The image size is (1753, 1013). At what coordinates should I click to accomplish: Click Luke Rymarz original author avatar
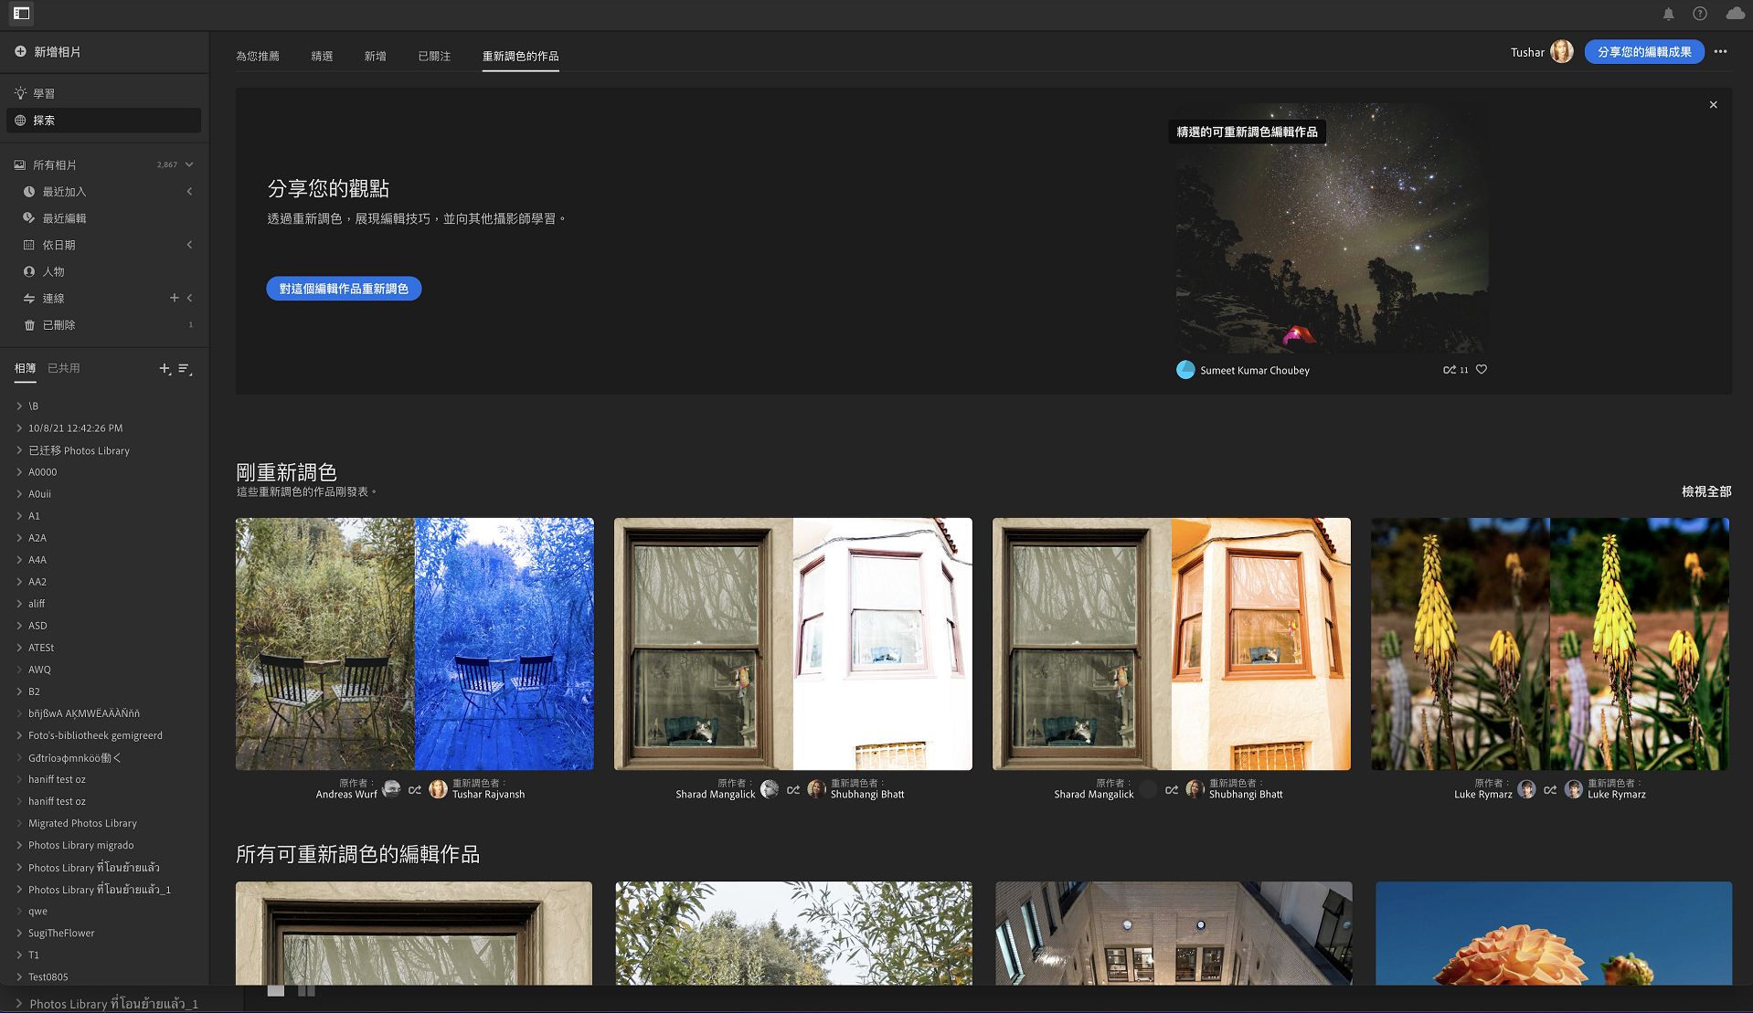click(x=1526, y=789)
